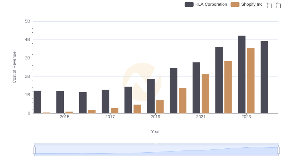Click the 3B y-axis label
The width and height of the screenshot is (285, 164).
point(27,58)
